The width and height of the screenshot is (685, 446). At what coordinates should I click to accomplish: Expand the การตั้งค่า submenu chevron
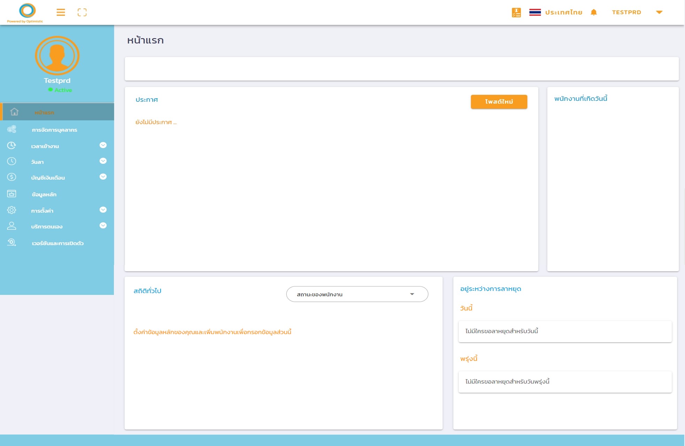click(103, 210)
